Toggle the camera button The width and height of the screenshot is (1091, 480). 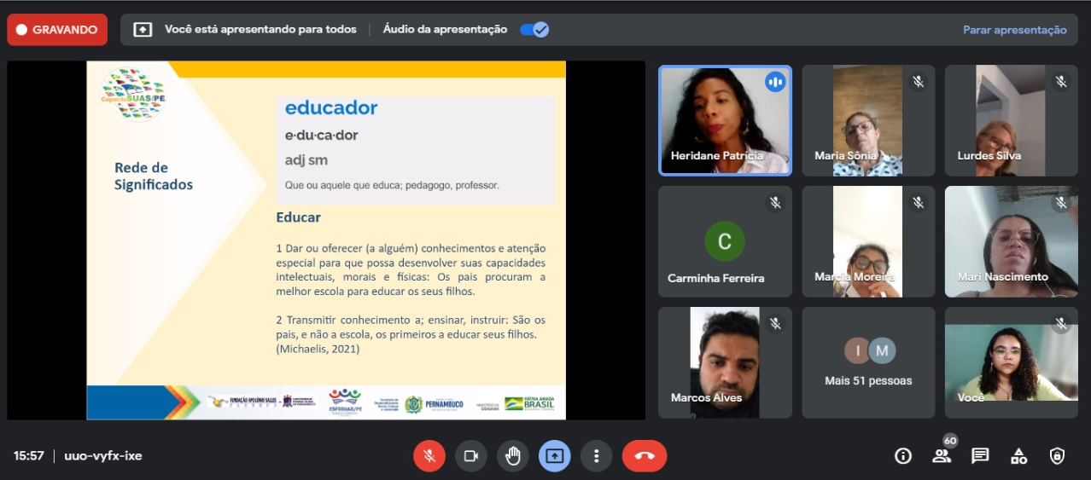coord(470,456)
